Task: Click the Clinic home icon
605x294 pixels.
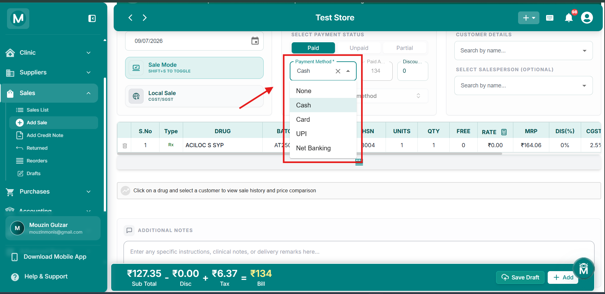Action: pyautogui.click(x=10, y=53)
